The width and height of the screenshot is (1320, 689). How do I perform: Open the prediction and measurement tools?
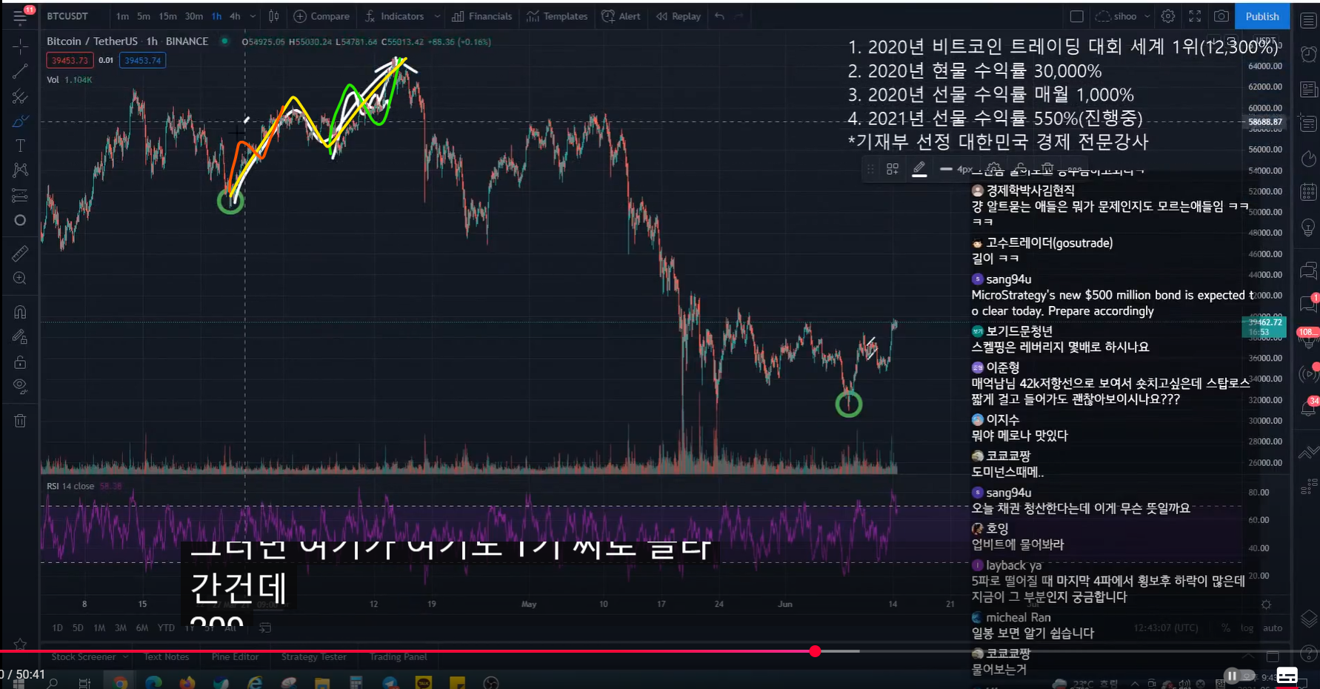pos(20,196)
